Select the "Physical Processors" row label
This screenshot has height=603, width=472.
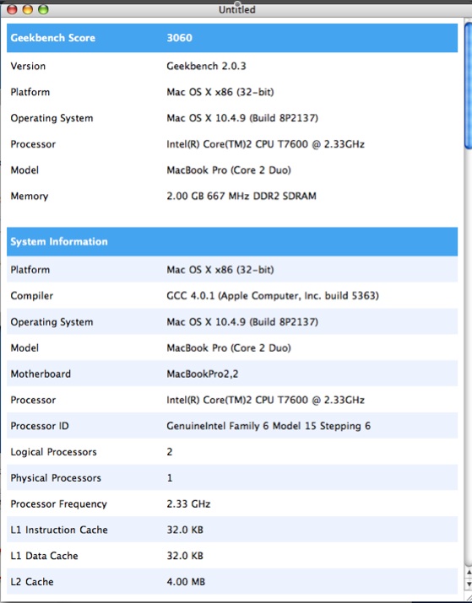tap(56, 478)
